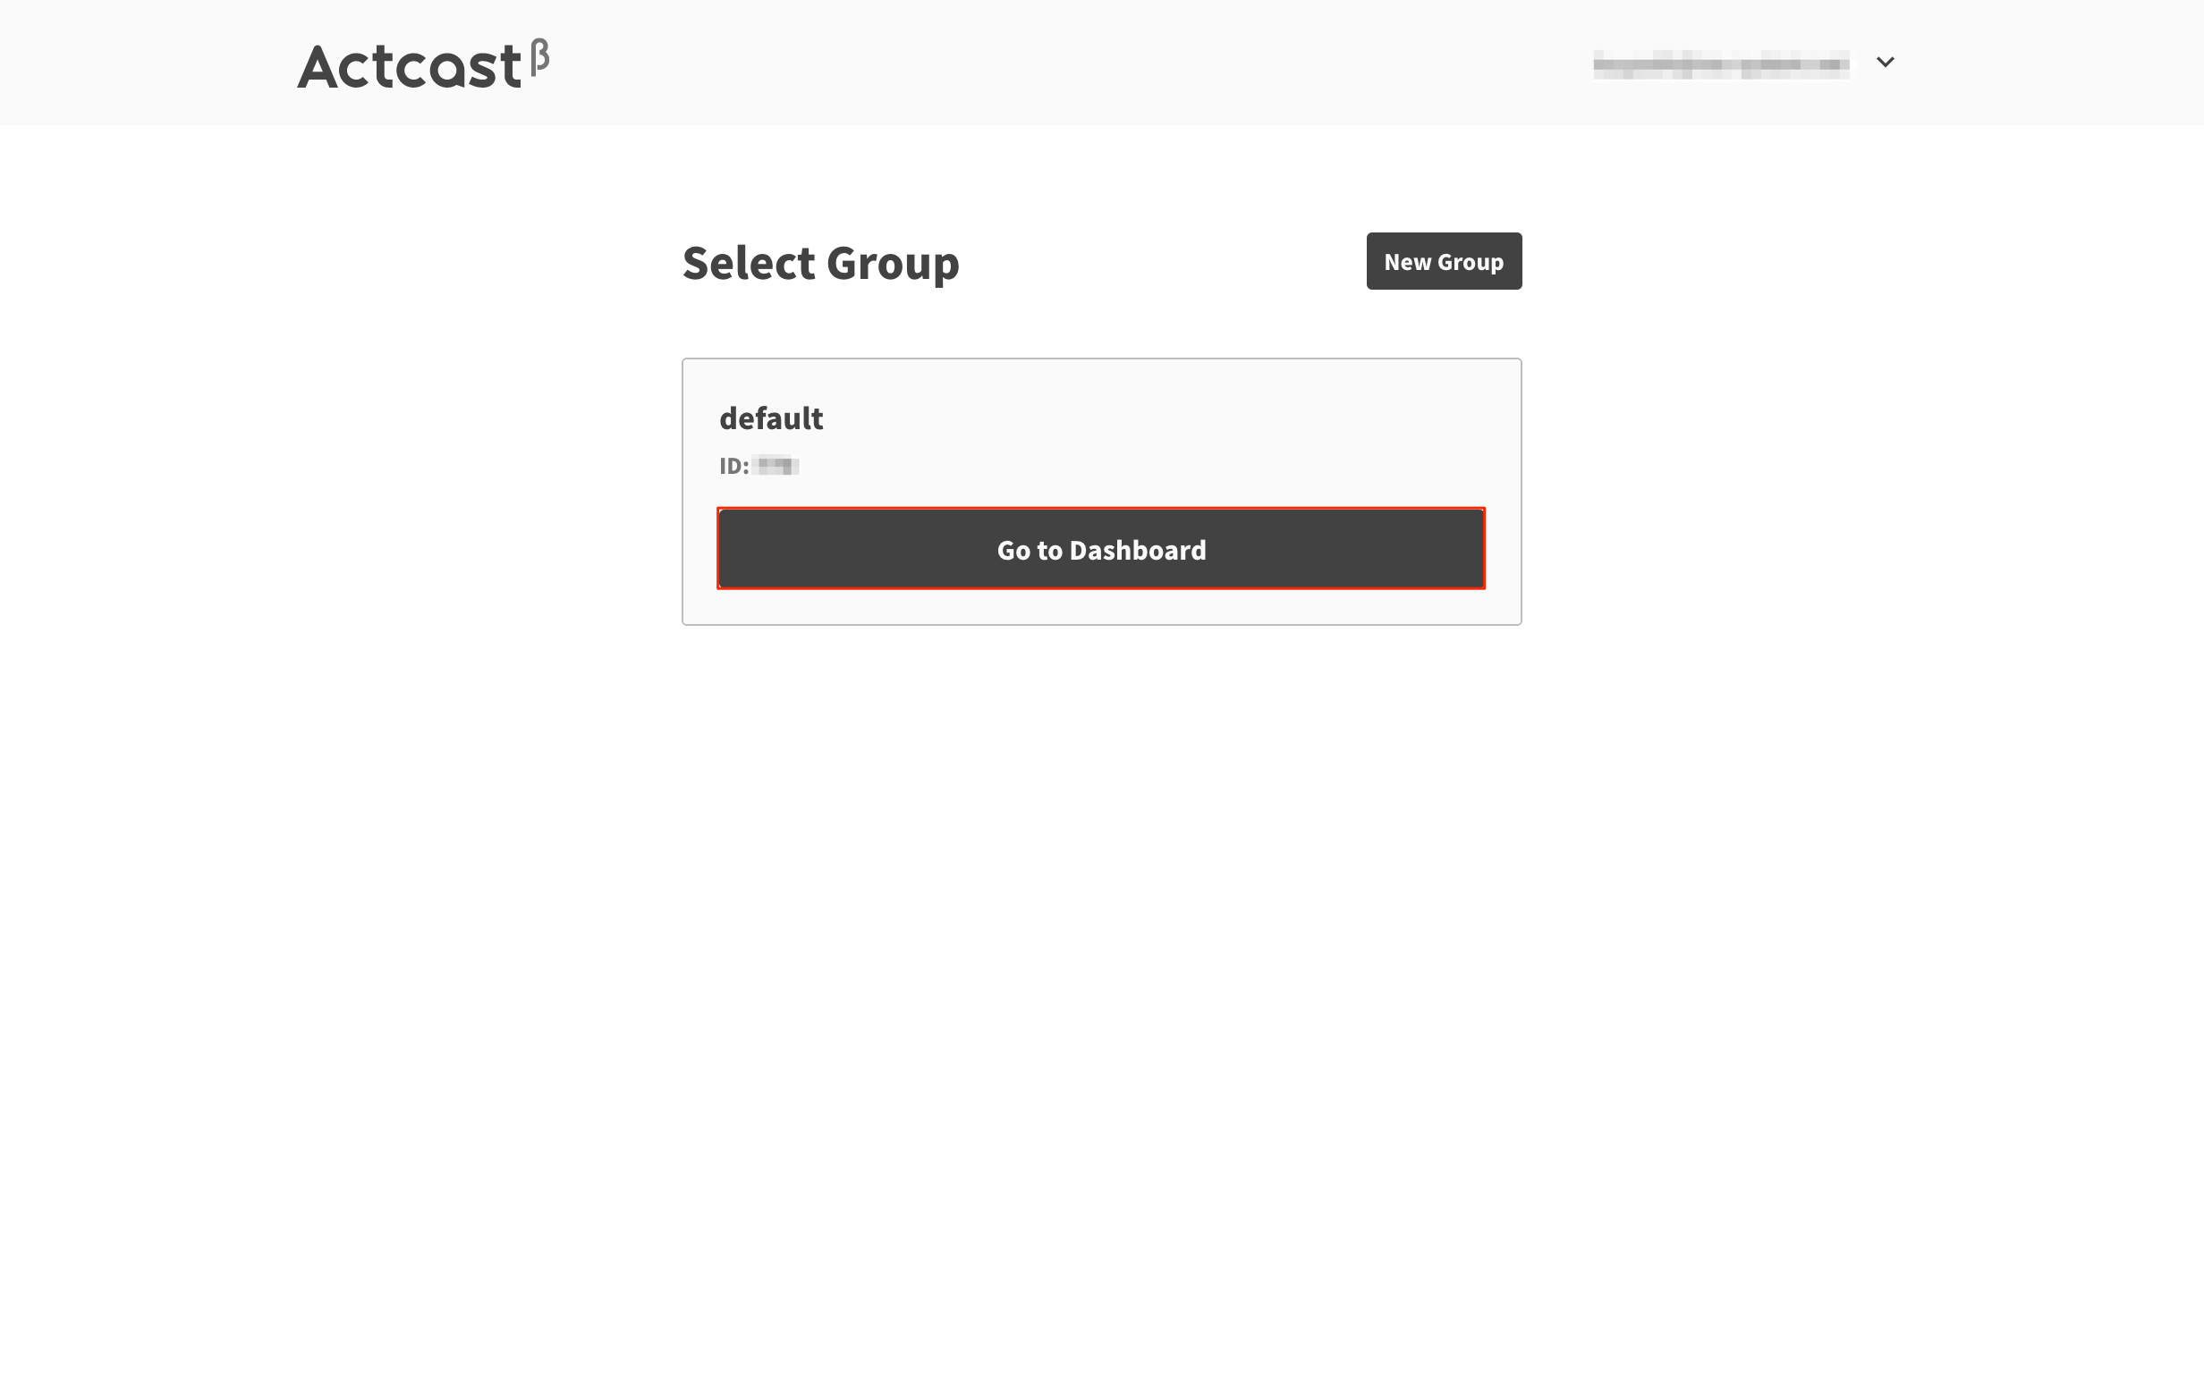Click empty space in top header bar
The image size is (2204, 1384).
pyautogui.click(x=1053, y=63)
